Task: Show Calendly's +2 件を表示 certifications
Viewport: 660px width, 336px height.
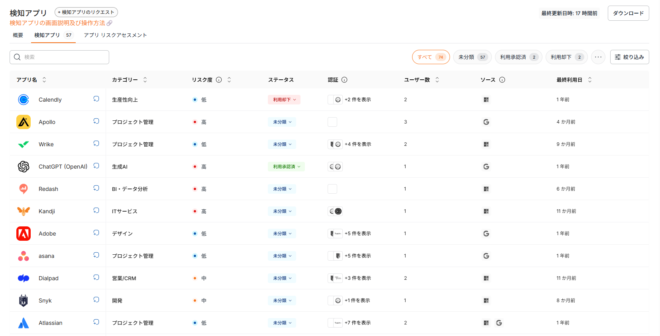Action: click(x=358, y=100)
